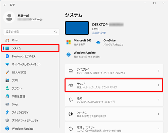This screenshot has width=168, height=133.
Task: Expand the フォーカス row chevron
Action: [x=158, y=114]
